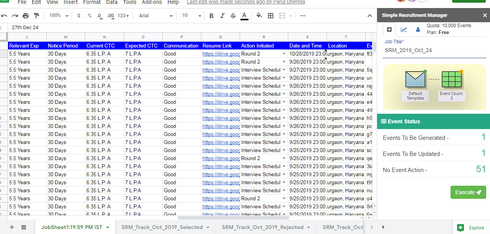490x234 pixels.
Task: Click the Event Count grid icon
Action: pos(452,79)
